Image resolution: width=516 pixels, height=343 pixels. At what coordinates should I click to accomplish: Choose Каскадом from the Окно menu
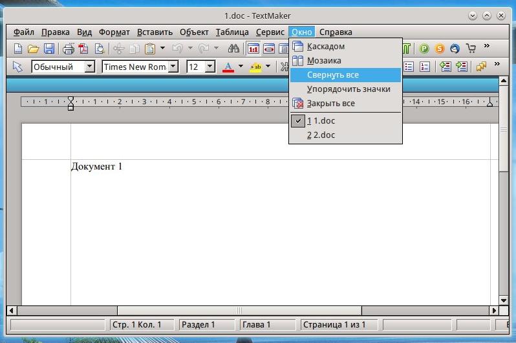pyautogui.click(x=345, y=47)
